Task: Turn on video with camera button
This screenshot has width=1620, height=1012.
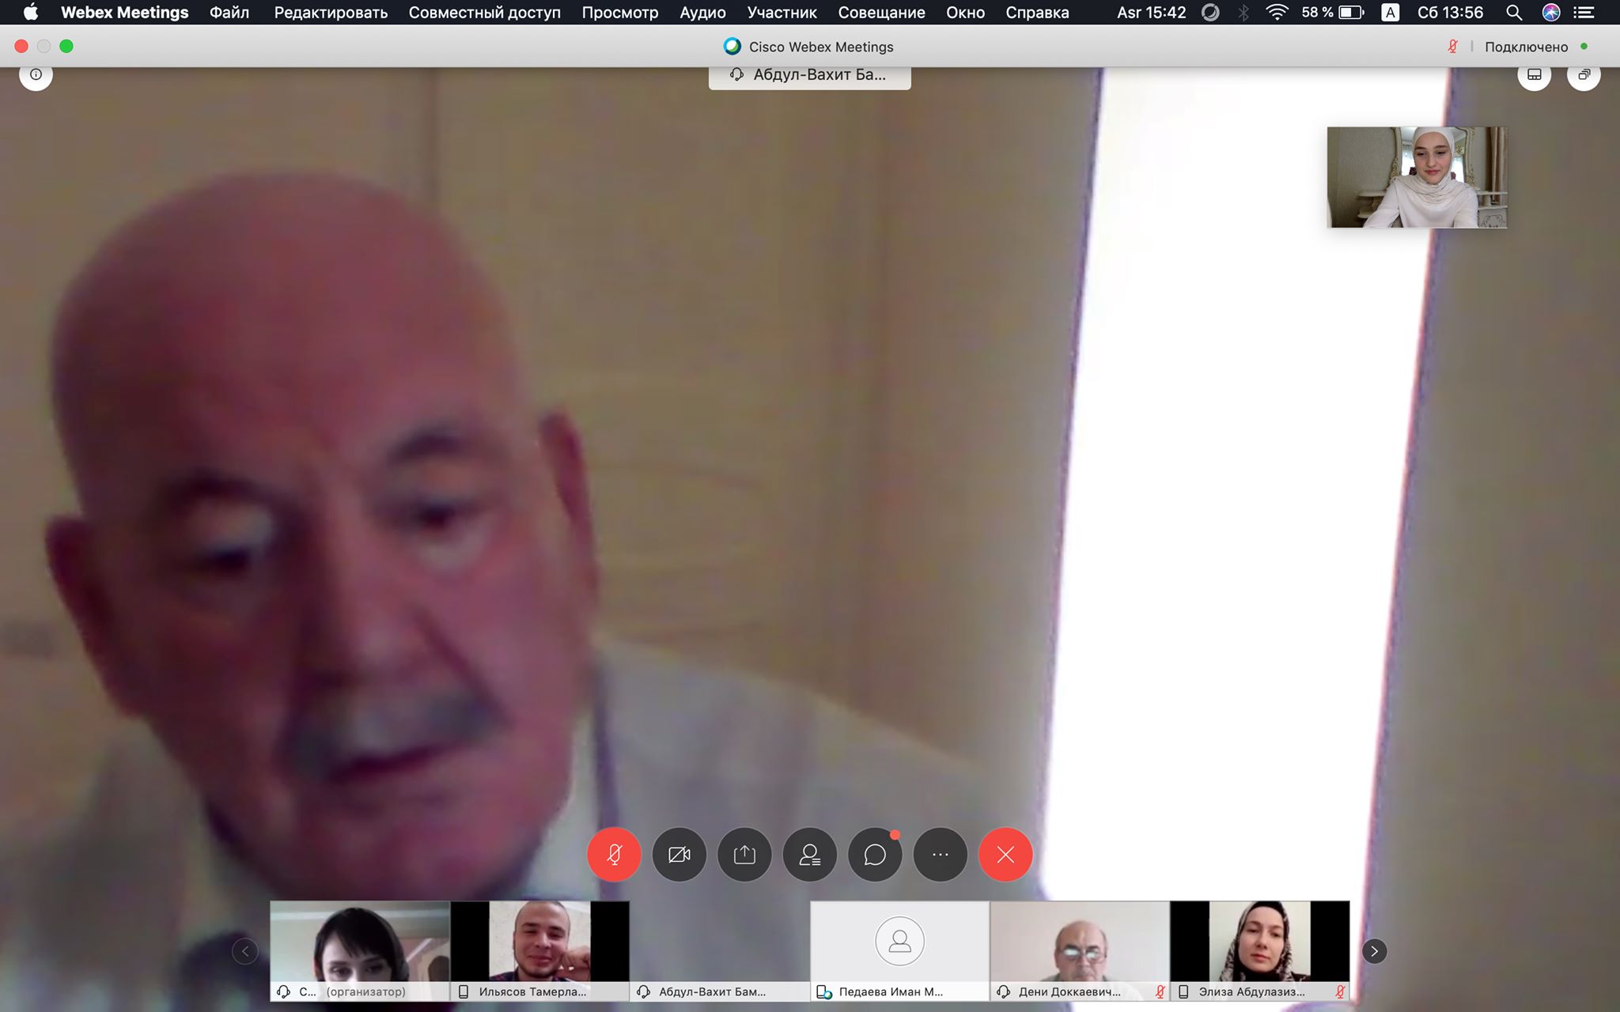Action: (679, 855)
